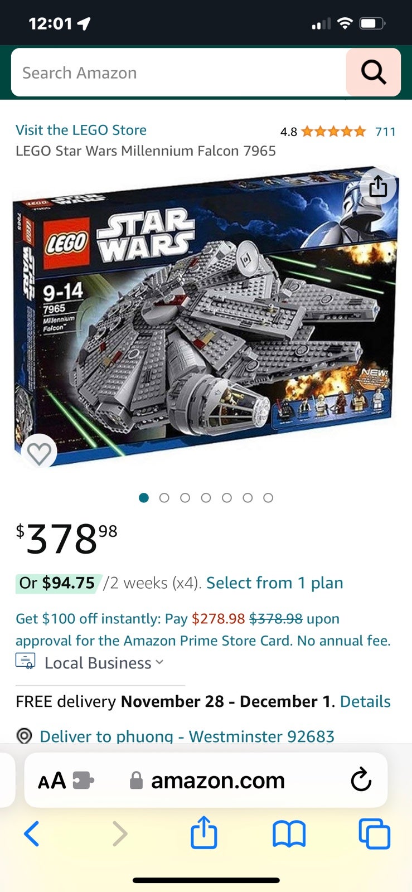Go back with Safari back arrow
Viewport: 412px width, 892px height.
pos(32,834)
